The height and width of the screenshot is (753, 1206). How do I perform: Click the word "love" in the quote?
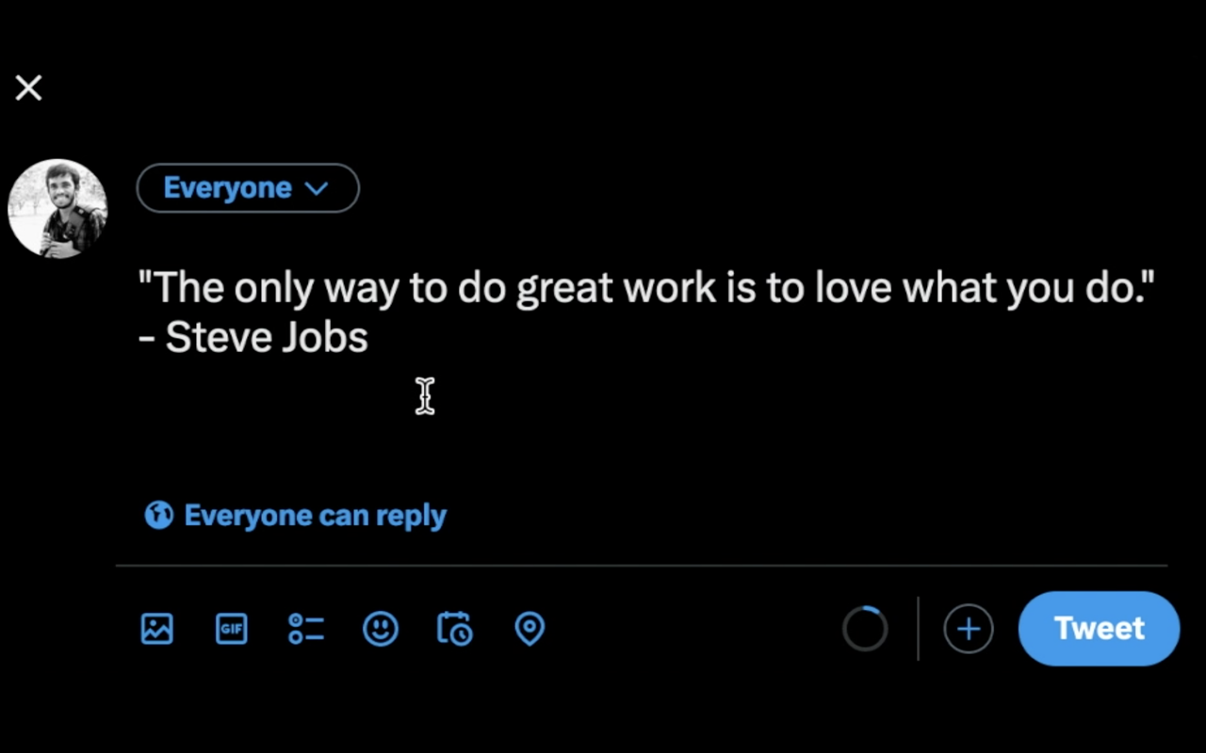click(855, 289)
